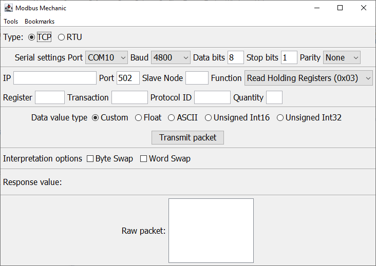Select Unsigned Int16 data value type
This screenshot has height=266, width=376.
tap(208, 118)
